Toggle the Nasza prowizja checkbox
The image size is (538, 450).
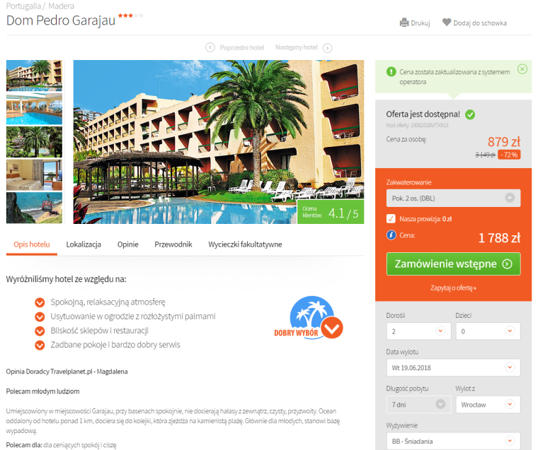coord(391,218)
